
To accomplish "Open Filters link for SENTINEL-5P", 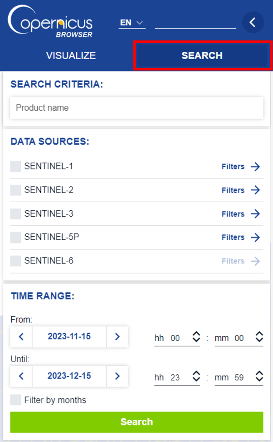I will click(x=233, y=237).
